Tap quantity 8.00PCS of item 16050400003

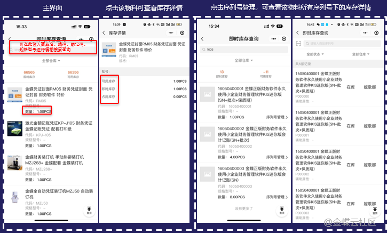[237, 197]
